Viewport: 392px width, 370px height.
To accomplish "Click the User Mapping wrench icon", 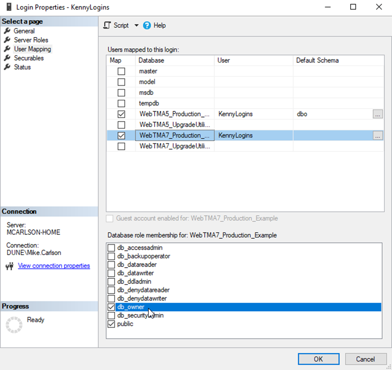I will (8, 49).
